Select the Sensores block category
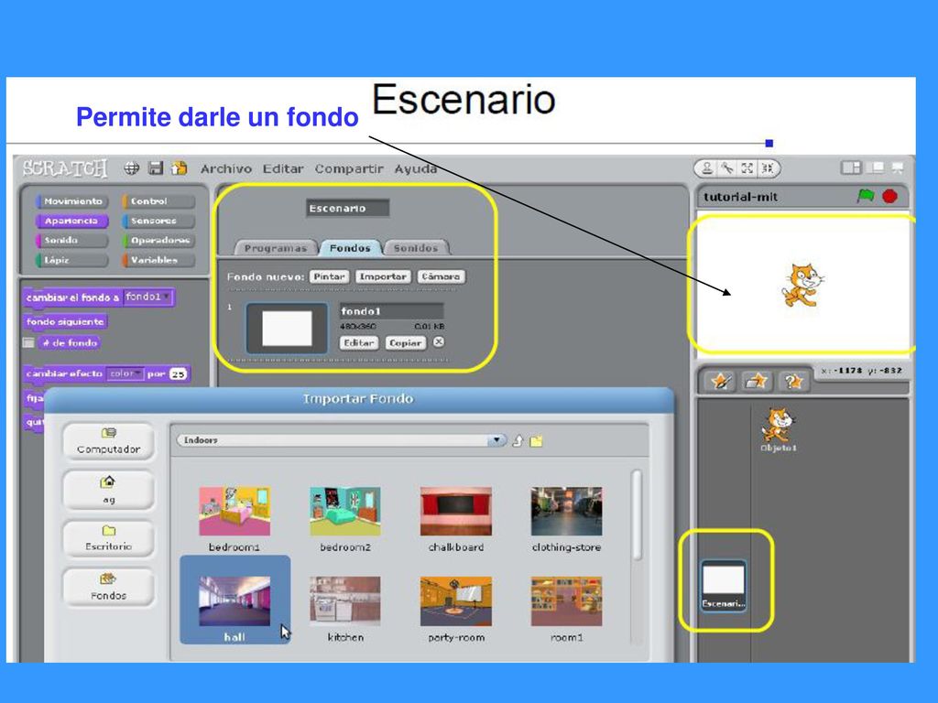The height and width of the screenshot is (703, 938). tap(158, 221)
